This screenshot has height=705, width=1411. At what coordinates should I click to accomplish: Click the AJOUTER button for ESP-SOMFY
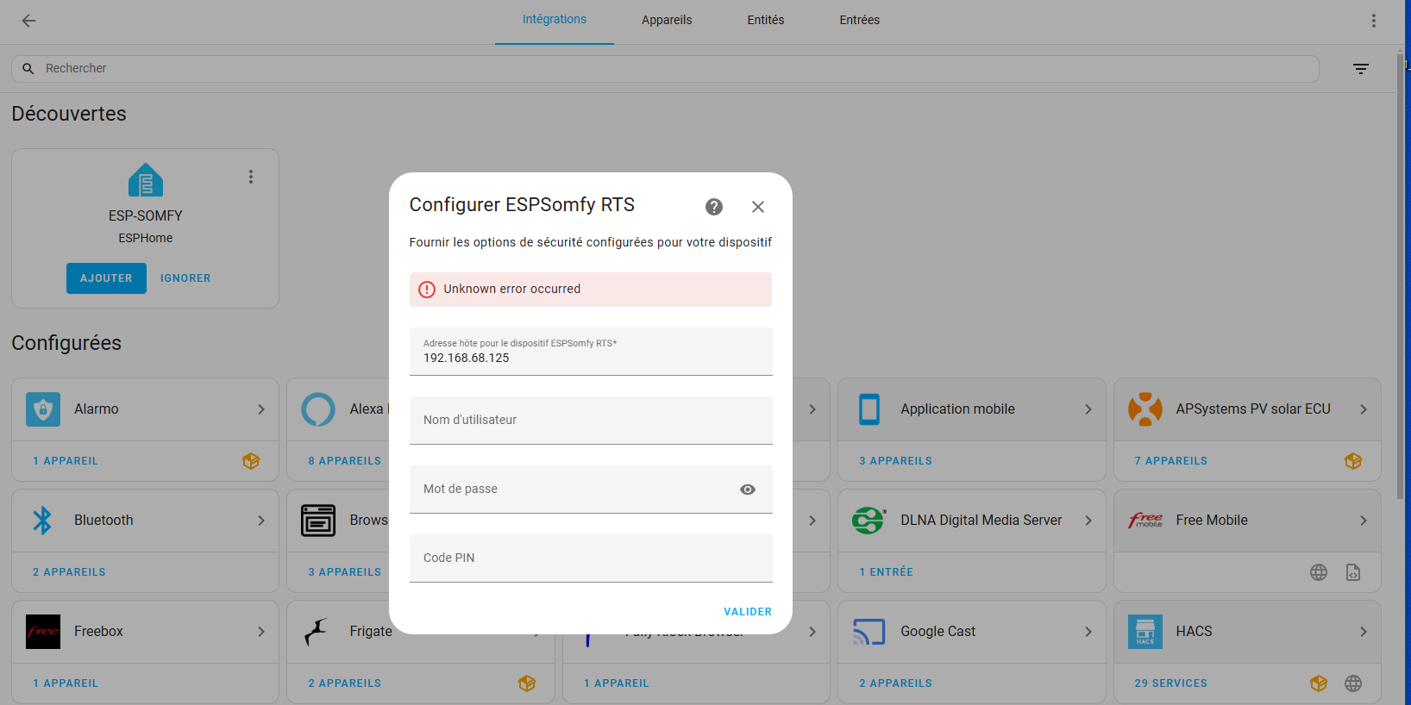106,278
